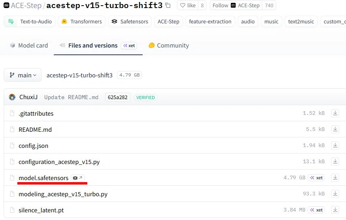Click the file icon next to config.json
Viewport: 346px width, 220px height.
click(x=12, y=145)
